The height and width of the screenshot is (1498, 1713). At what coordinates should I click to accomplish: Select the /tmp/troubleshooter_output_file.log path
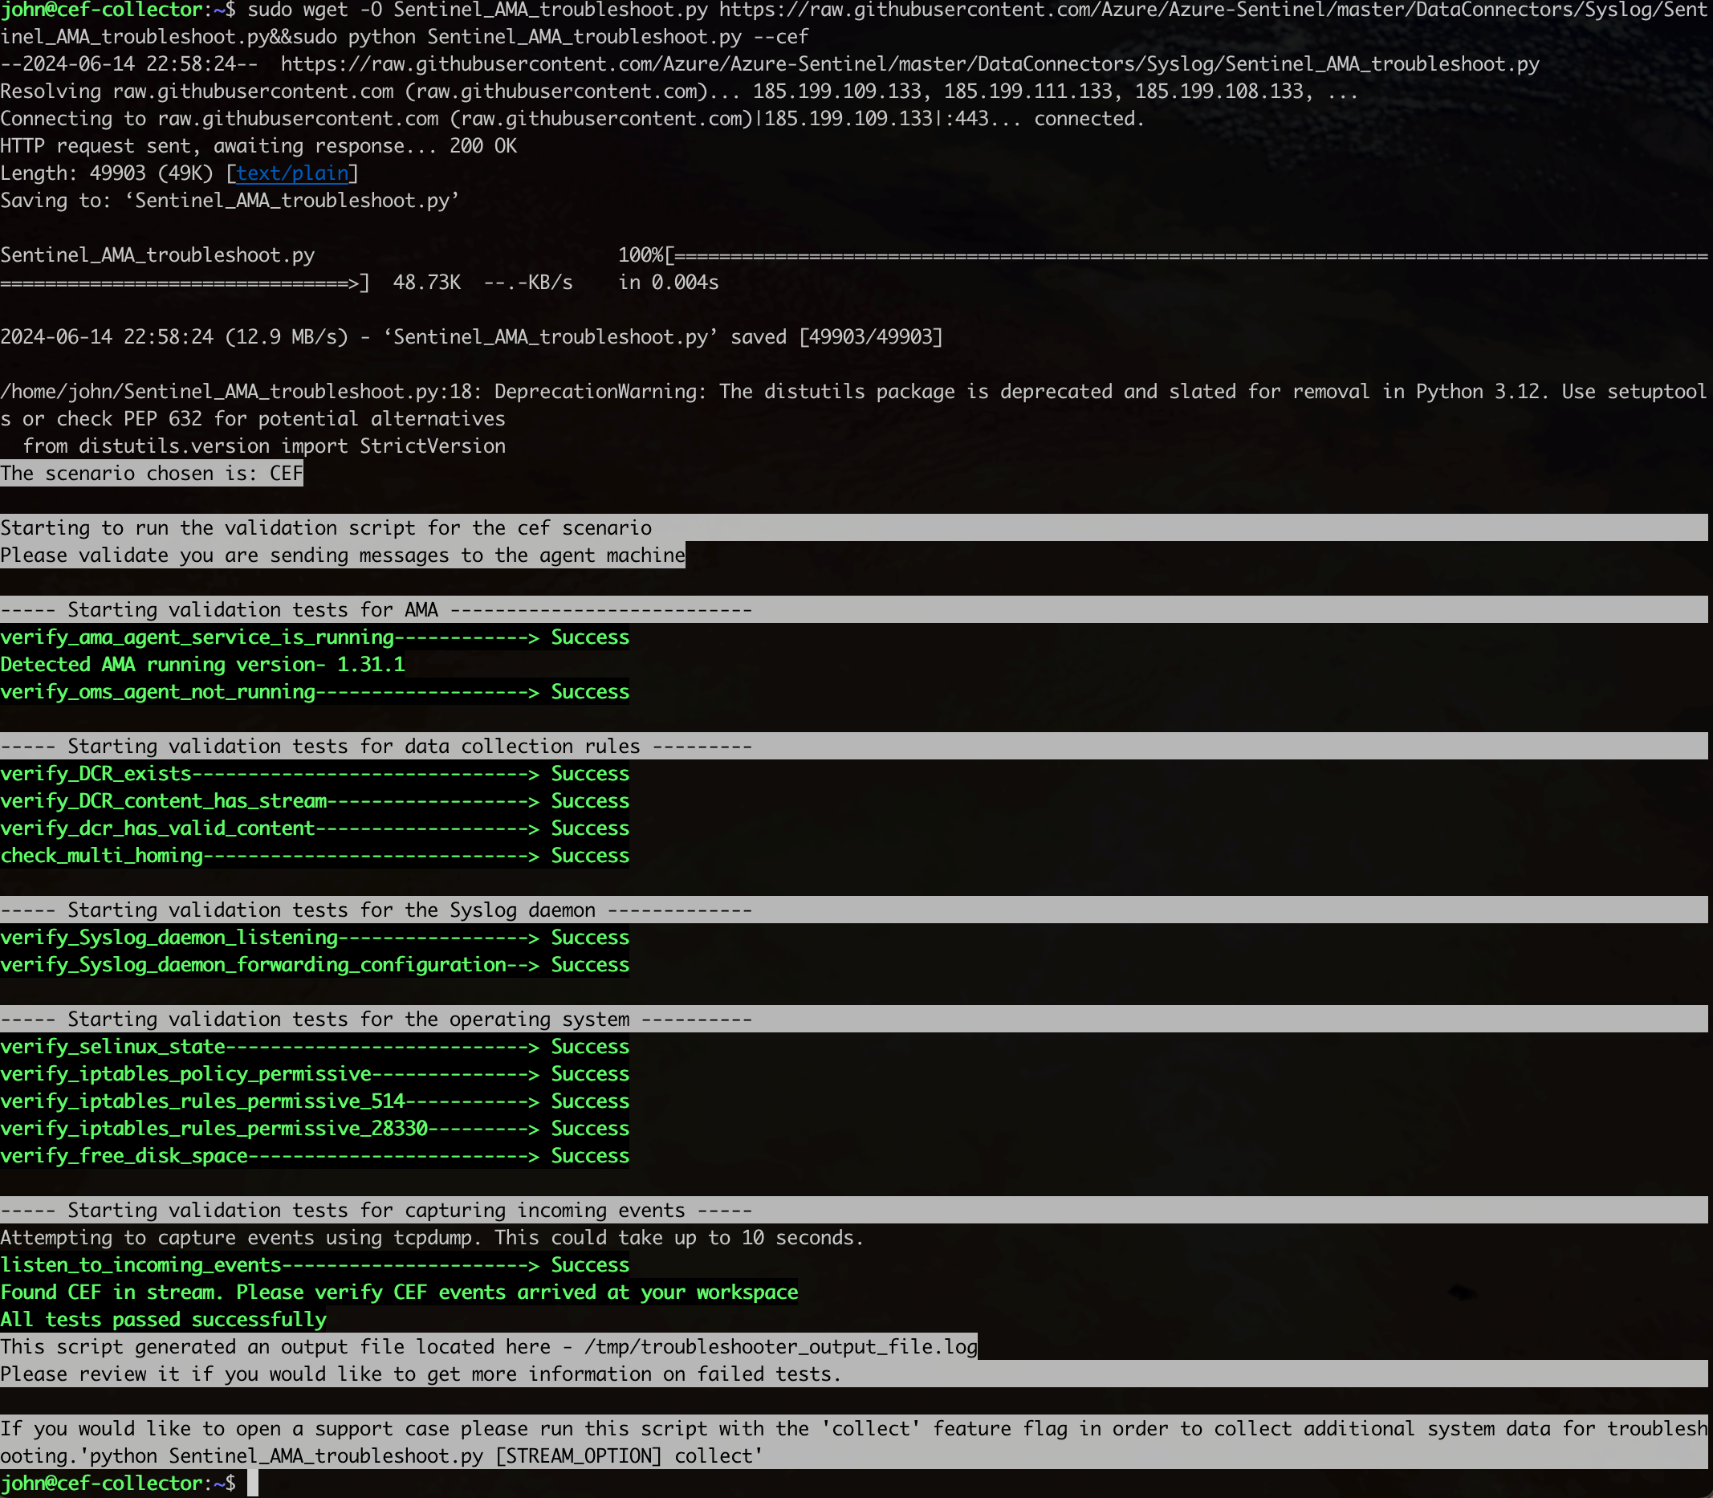pos(780,1345)
